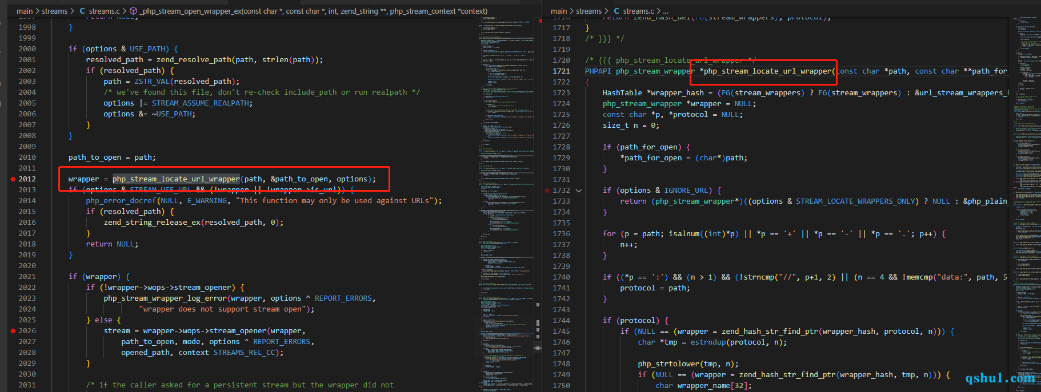This screenshot has height=392, width=1041.
Task: Click estrndup on line 1746
Action: (708, 342)
